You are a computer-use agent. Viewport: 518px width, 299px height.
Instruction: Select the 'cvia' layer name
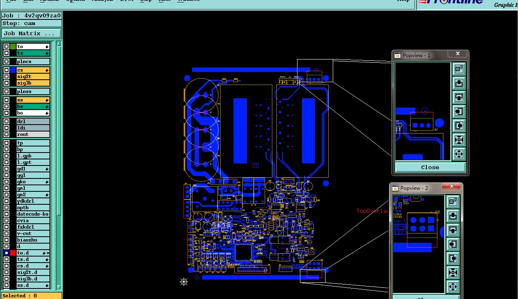[x=33, y=221]
